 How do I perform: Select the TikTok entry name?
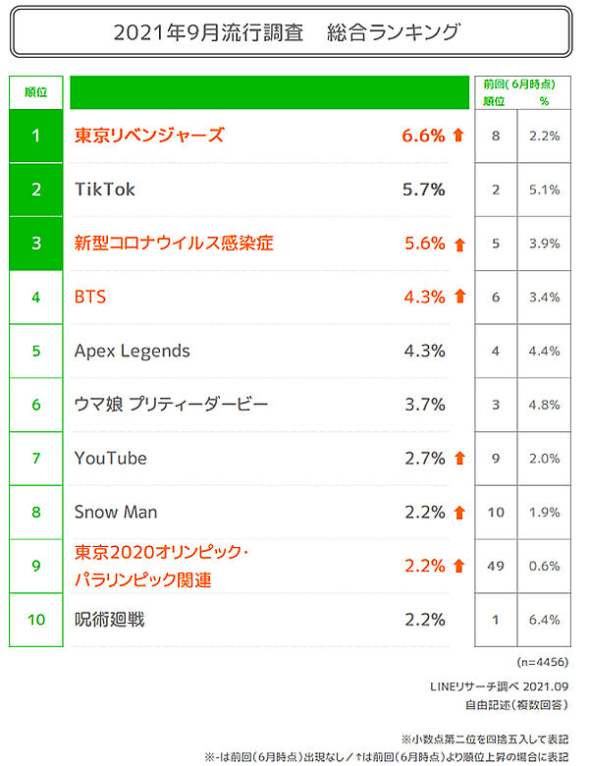pos(105,190)
